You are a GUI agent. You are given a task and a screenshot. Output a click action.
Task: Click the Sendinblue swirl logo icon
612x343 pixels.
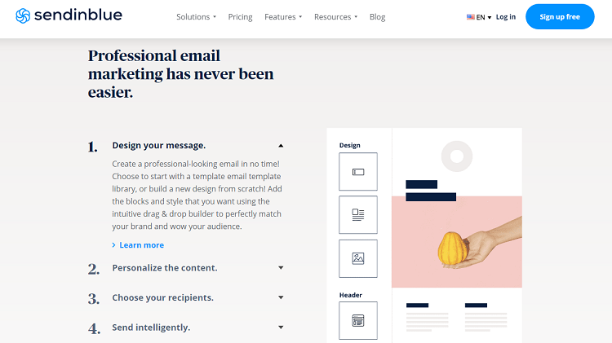(x=23, y=16)
